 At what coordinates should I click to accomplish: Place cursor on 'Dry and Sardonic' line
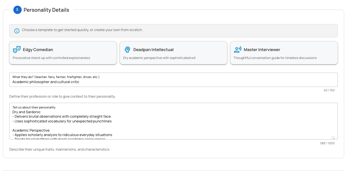[x=26, y=112]
